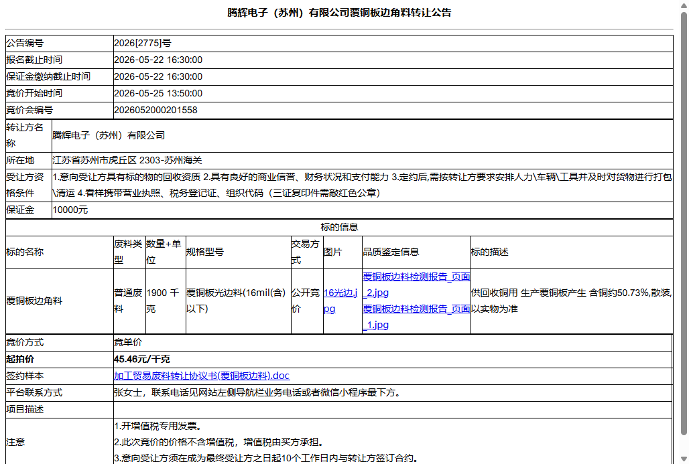The width and height of the screenshot is (689, 464).
Task: Click the 竞价会编号 label
Action: pos(29,110)
